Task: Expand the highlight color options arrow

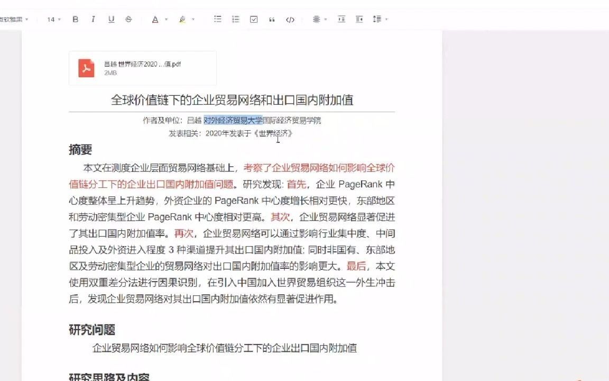Action: pyautogui.click(x=193, y=19)
